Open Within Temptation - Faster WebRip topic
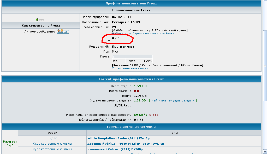 pyautogui.click(x=119, y=138)
